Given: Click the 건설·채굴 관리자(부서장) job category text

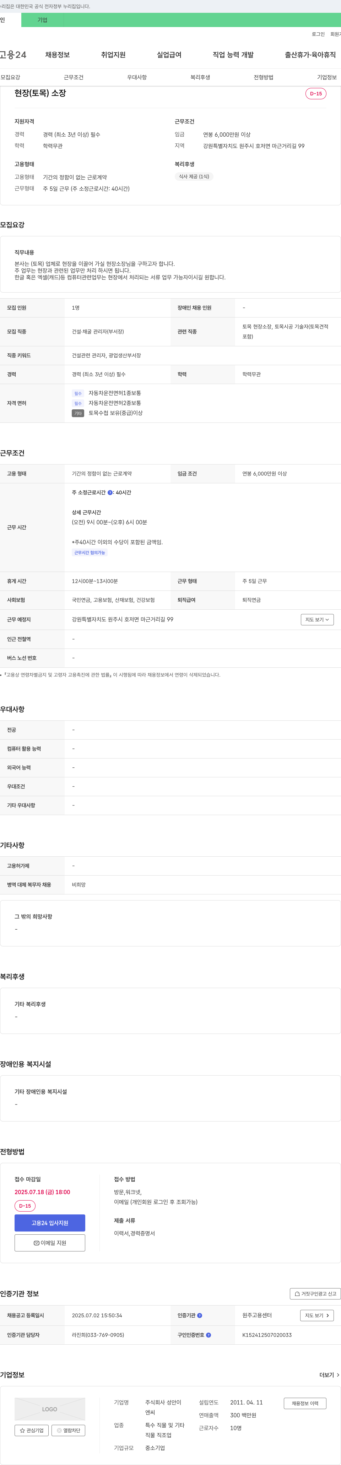Looking at the screenshot, I should click(x=98, y=332).
